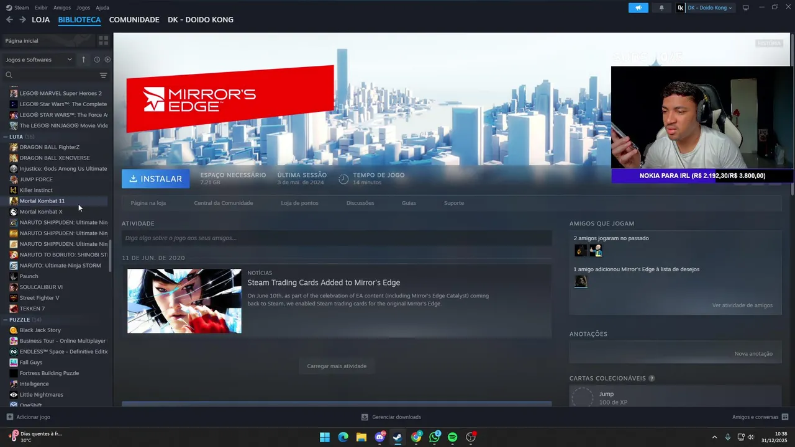Click Carregar mais atividade button

(x=337, y=366)
